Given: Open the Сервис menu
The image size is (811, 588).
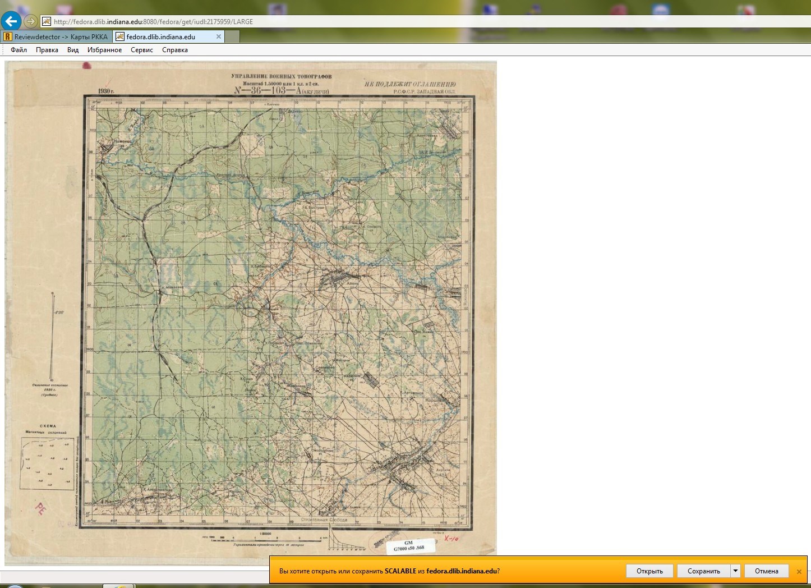Looking at the screenshot, I should click(142, 50).
